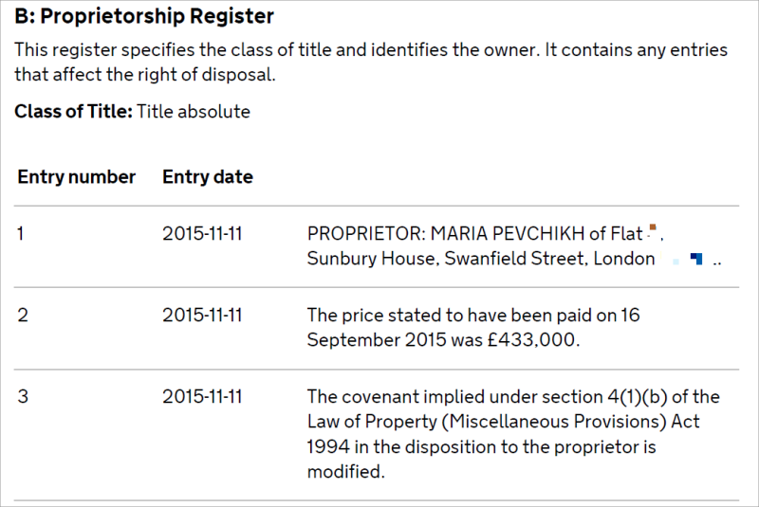Click the 'The price stated to have been paid' line
The width and height of the screenshot is (759, 507).
pos(472,315)
